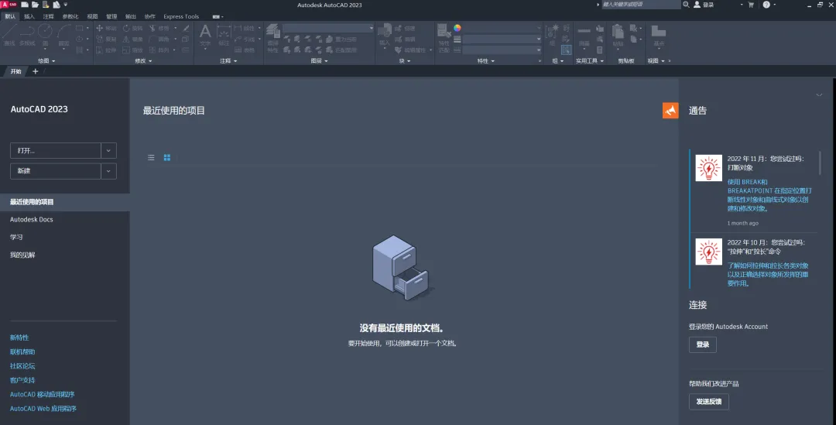Open the BREAK and BREAKATPOINT tip link
The width and height of the screenshot is (836, 425).
(769, 195)
